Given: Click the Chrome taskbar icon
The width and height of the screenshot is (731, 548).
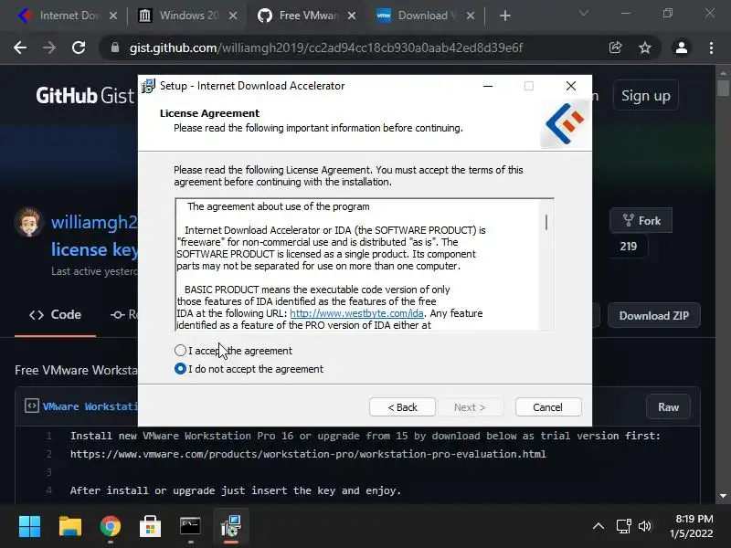Looking at the screenshot, I should [x=110, y=527].
